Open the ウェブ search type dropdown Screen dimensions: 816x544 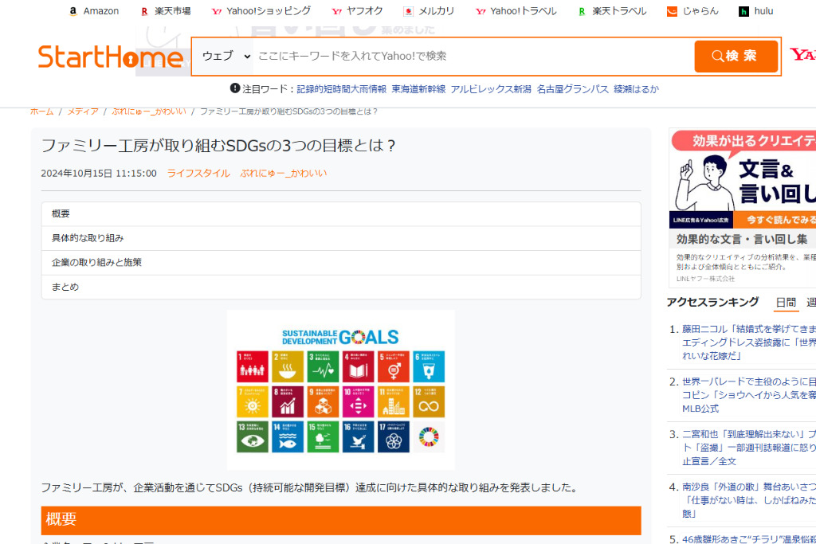tap(226, 57)
